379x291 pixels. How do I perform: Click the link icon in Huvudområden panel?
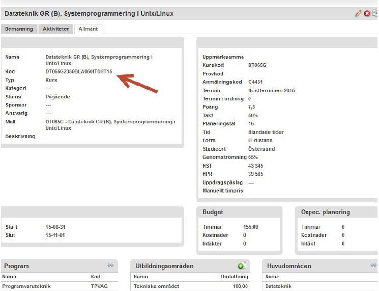(374, 266)
